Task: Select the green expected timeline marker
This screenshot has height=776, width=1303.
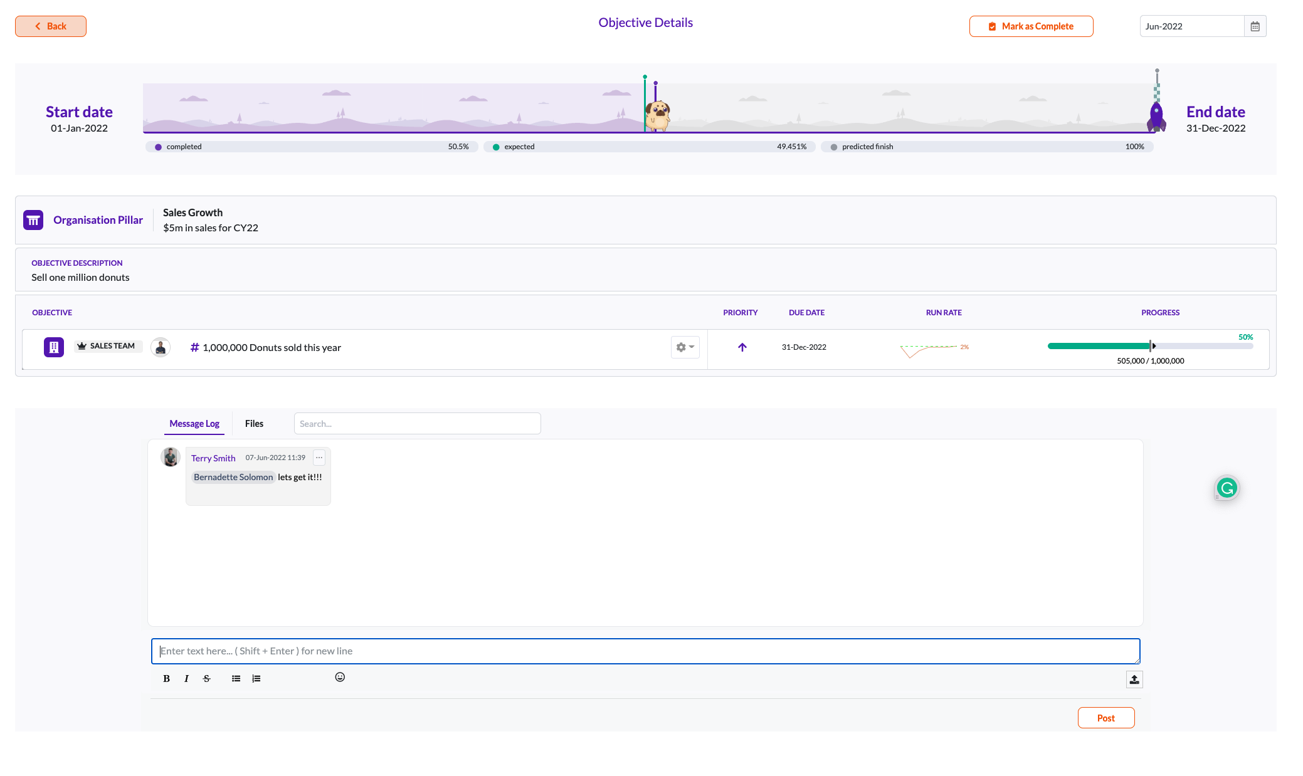Action: tap(645, 103)
